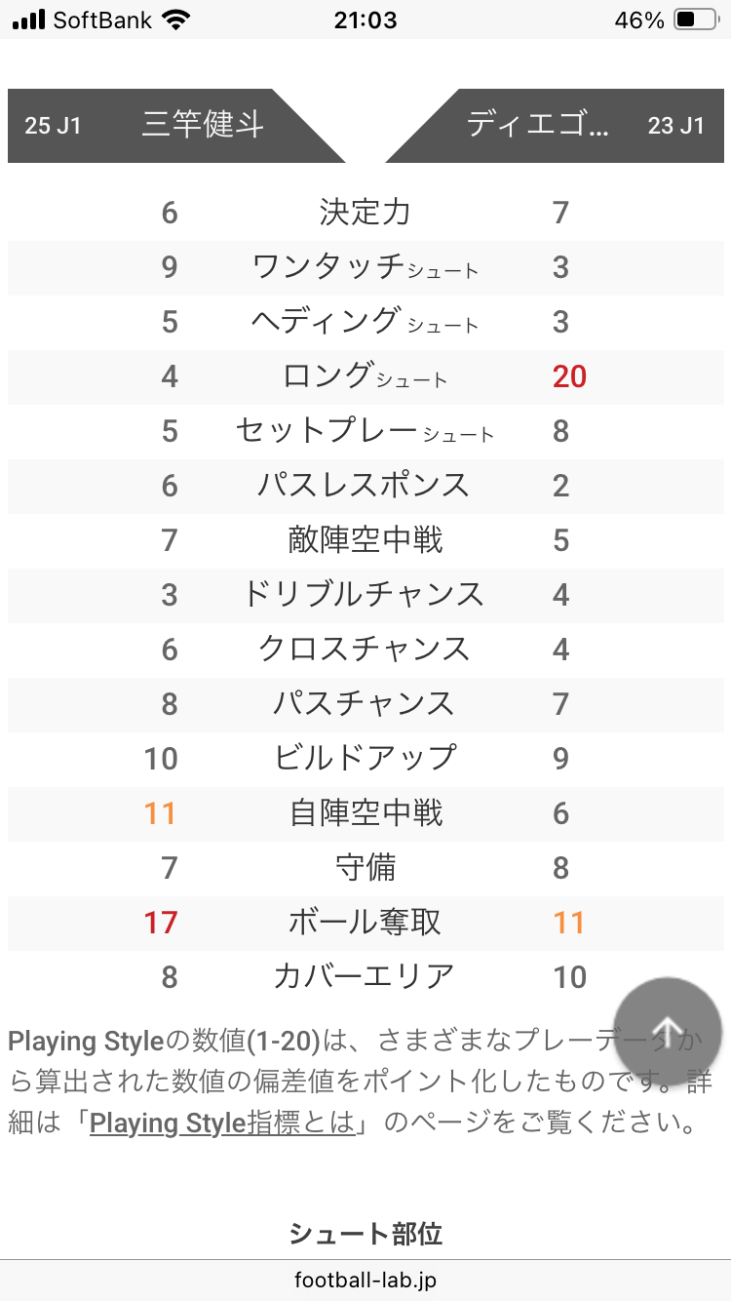
Task: Tap the 21:03 clock in status bar
Action: click(365, 20)
